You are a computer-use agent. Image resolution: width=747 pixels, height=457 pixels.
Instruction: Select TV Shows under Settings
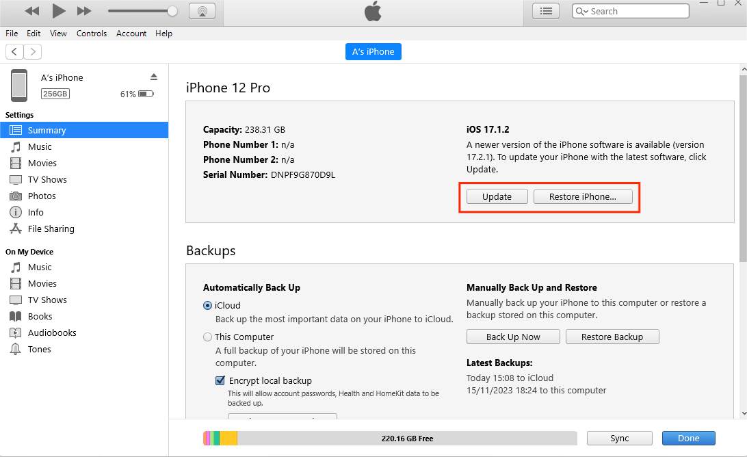84,180
